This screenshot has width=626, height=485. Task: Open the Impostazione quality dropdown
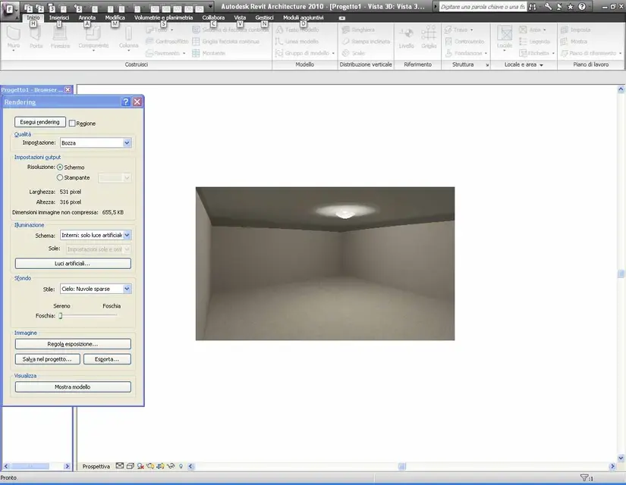pyautogui.click(x=96, y=142)
